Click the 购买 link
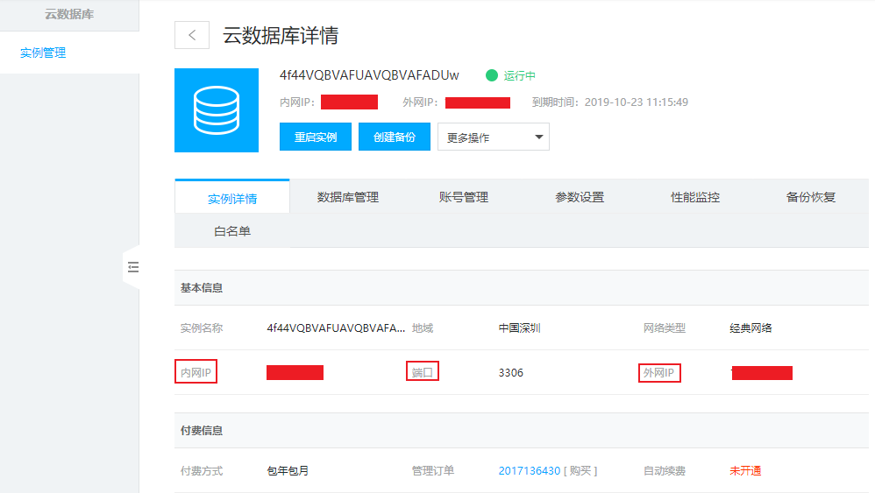The height and width of the screenshot is (493, 875). (x=580, y=471)
